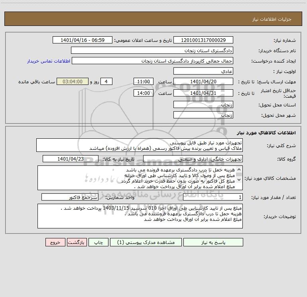Click label 'شرح کلی نیاز:'
Viewport: 307px width, 297px height.
coord(281,146)
